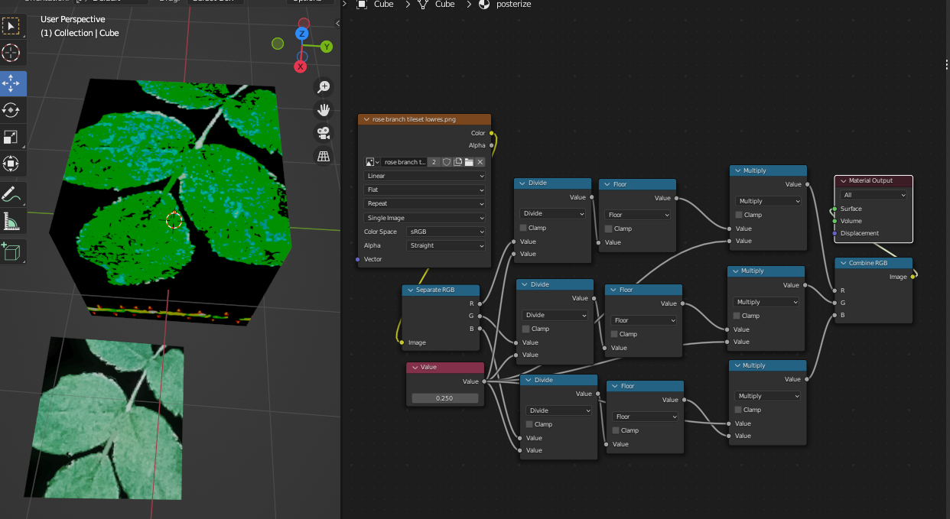Viewport: 950px width, 519px height.
Task: Open operation dropdown on middle Floor node
Action: [643, 320]
